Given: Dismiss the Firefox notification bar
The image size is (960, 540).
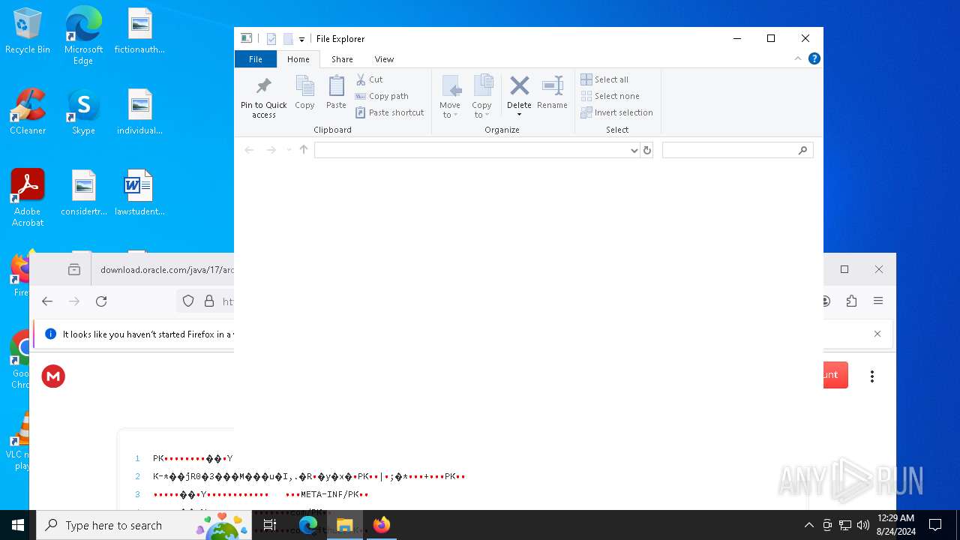Looking at the screenshot, I should [877, 334].
